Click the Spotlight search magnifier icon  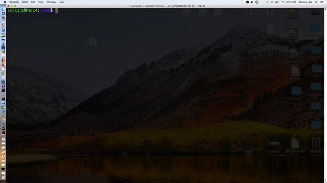click(316, 2)
